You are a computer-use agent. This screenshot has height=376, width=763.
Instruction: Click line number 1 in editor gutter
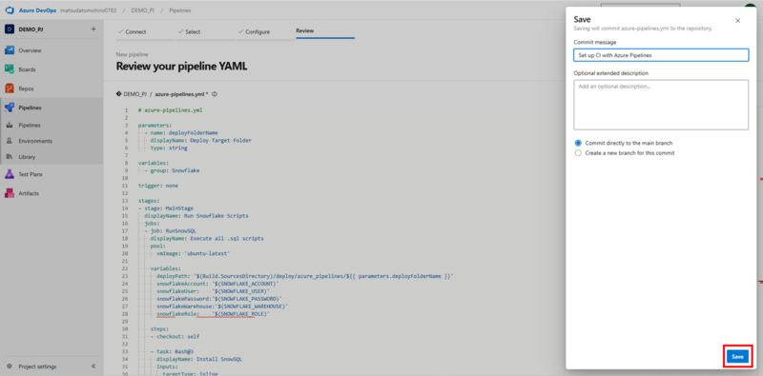[126, 110]
